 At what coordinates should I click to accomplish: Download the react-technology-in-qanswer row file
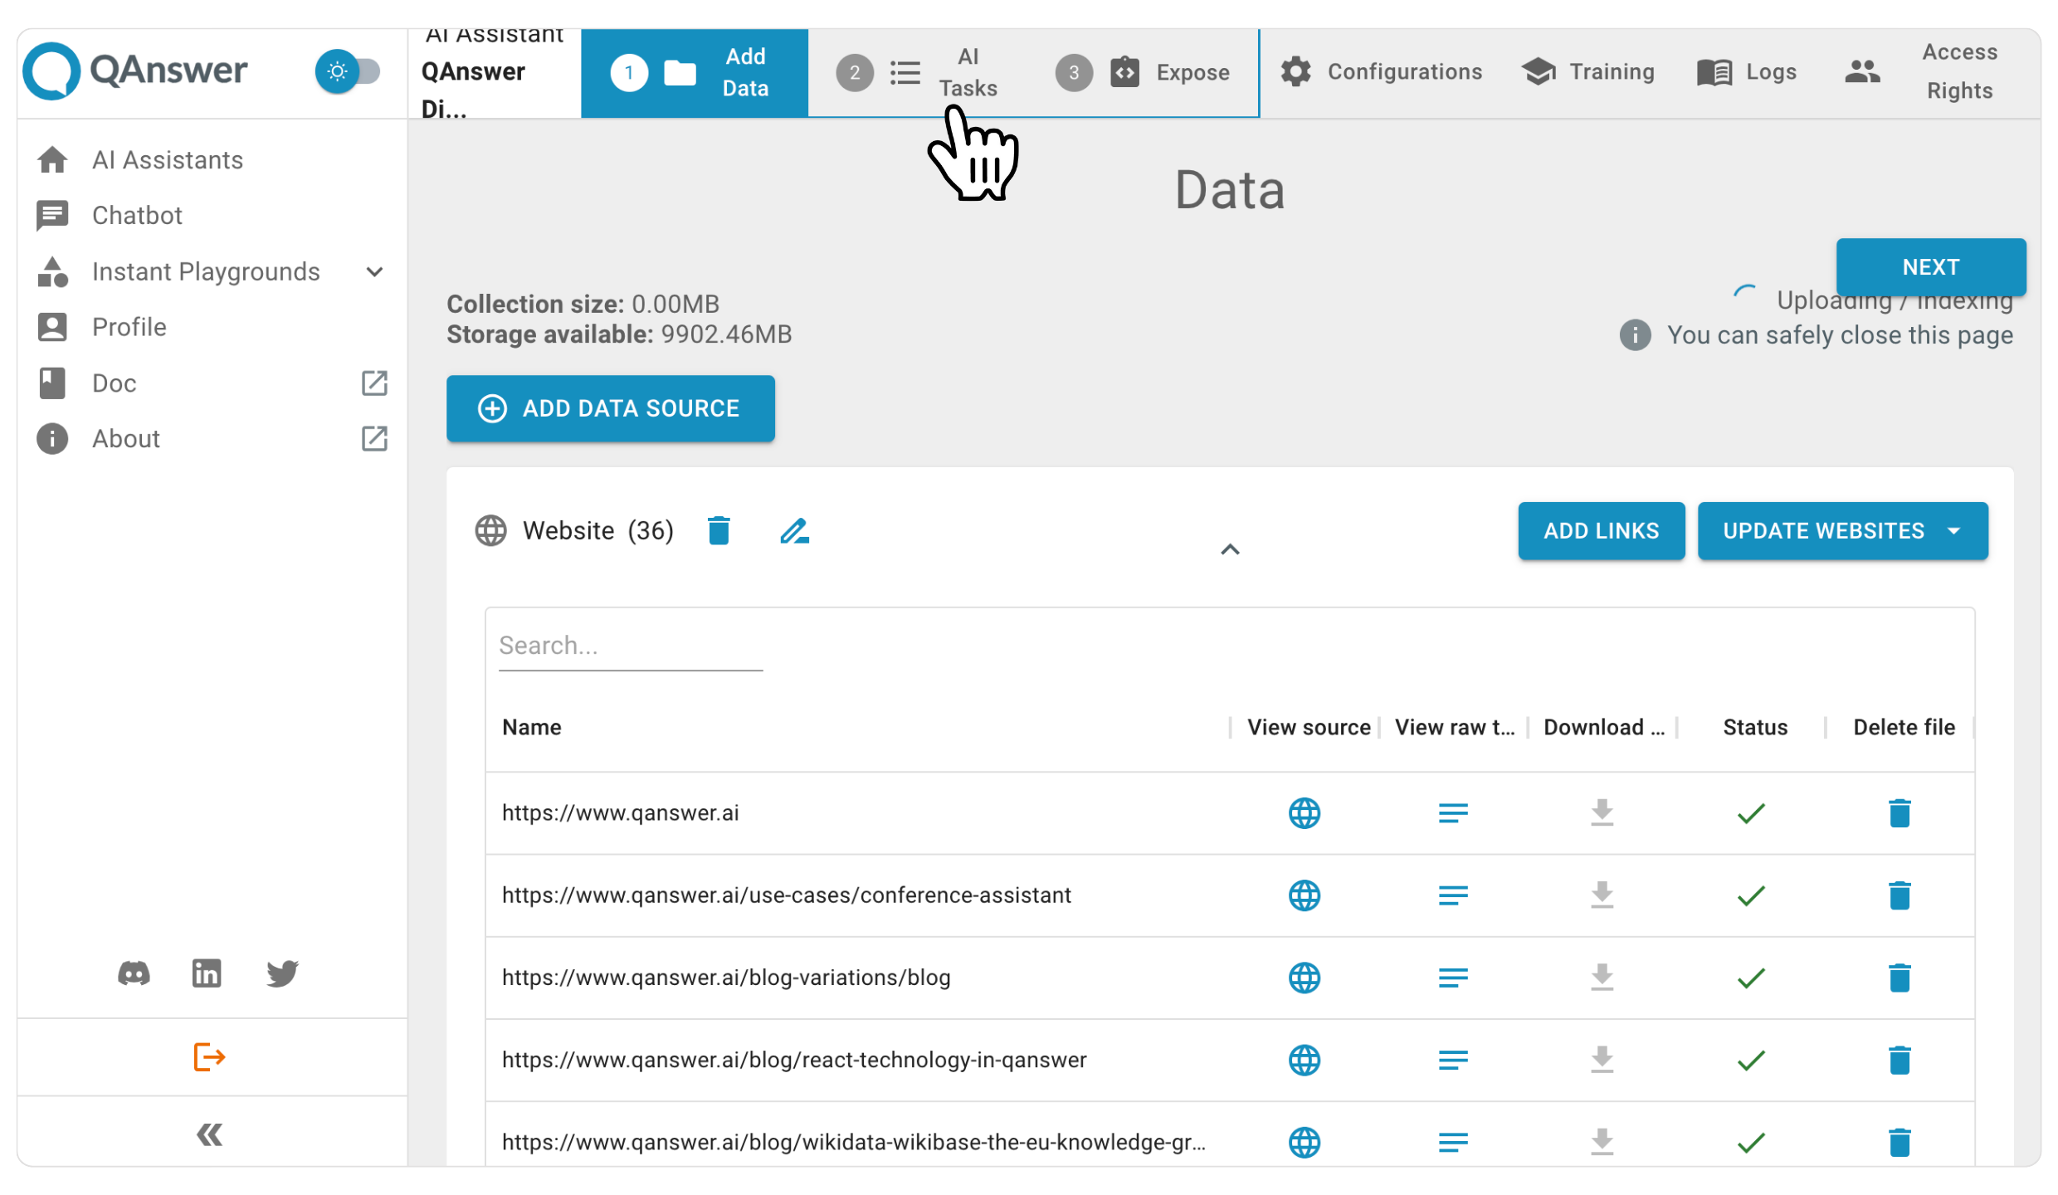(1602, 1059)
